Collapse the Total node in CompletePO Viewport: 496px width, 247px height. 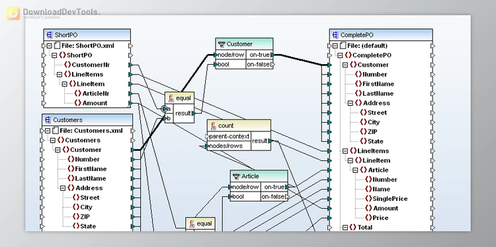345,227
